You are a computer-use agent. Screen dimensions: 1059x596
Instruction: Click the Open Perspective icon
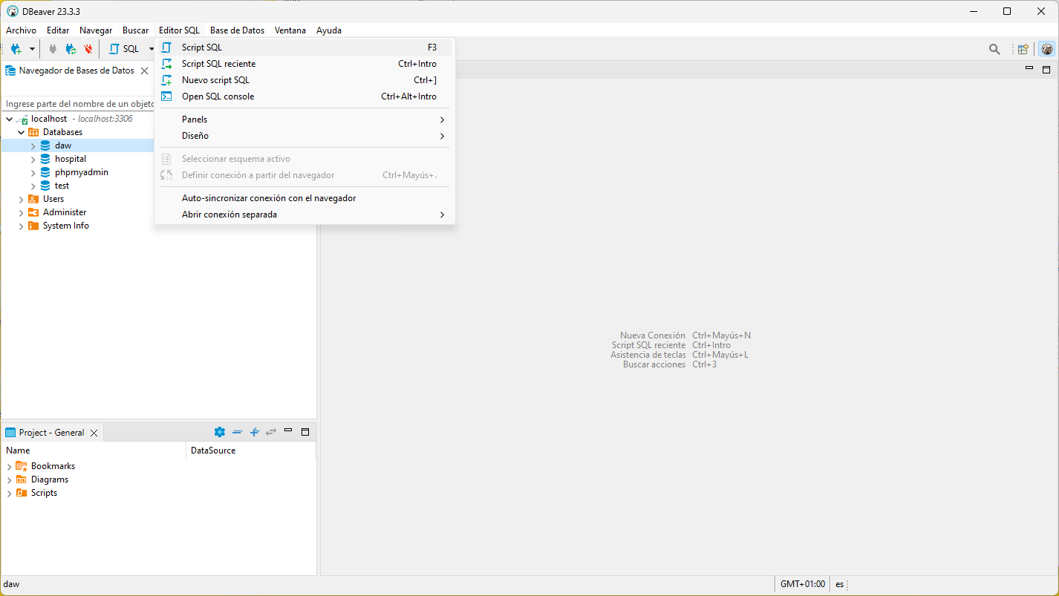click(x=1023, y=49)
